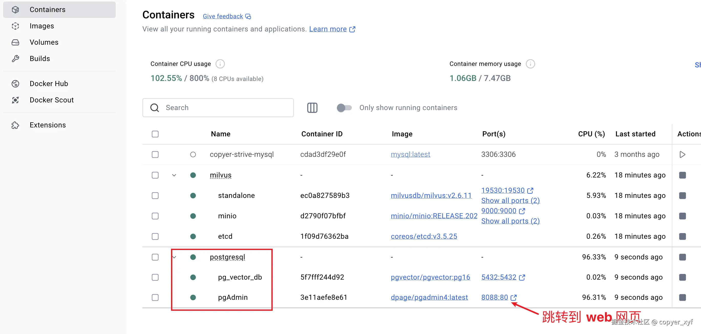This screenshot has height=334, width=701.
Task: Stop the postgresql container group
Action: point(682,257)
